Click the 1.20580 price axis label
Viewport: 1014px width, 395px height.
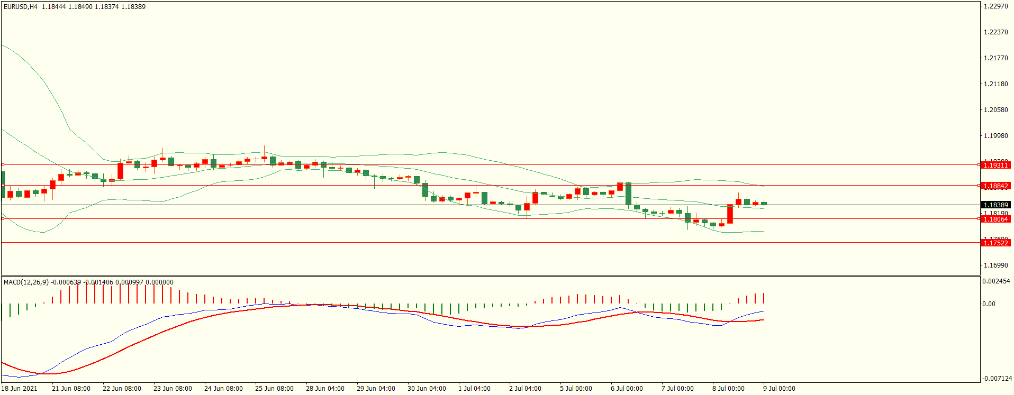coord(995,110)
